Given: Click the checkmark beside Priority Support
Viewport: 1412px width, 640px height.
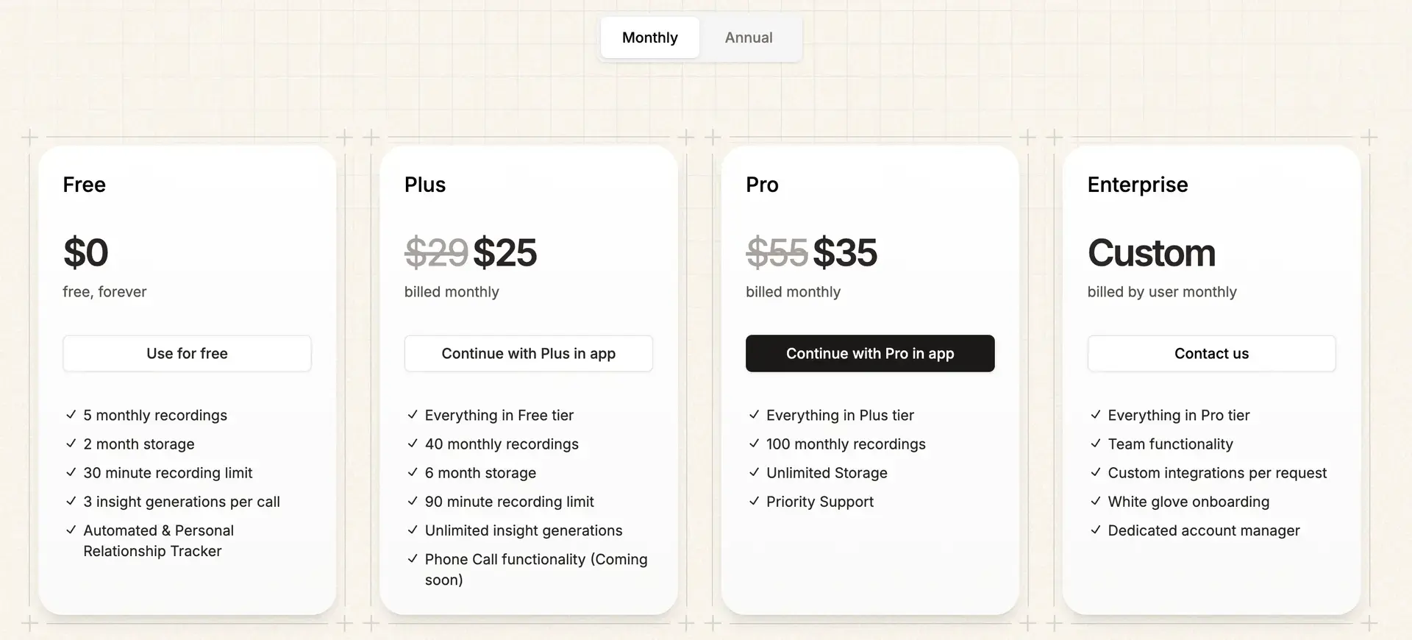Looking at the screenshot, I should pyautogui.click(x=755, y=502).
